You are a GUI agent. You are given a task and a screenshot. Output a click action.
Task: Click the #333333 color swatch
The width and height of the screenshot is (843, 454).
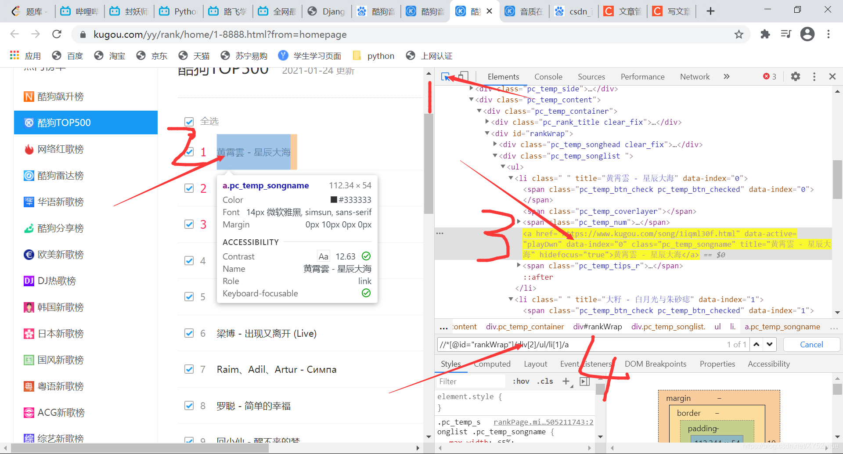click(x=334, y=200)
